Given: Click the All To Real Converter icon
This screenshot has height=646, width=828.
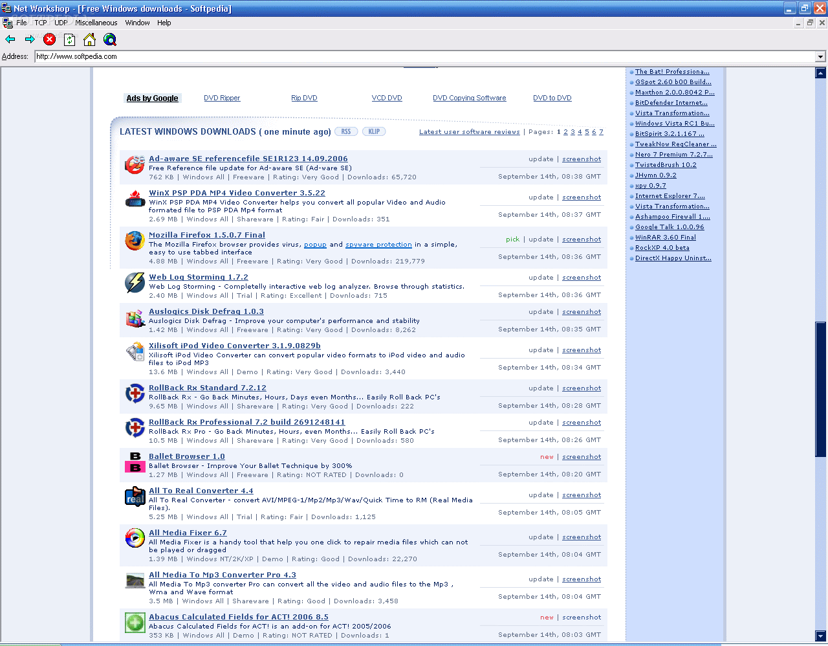Looking at the screenshot, I should coord(135,496).
